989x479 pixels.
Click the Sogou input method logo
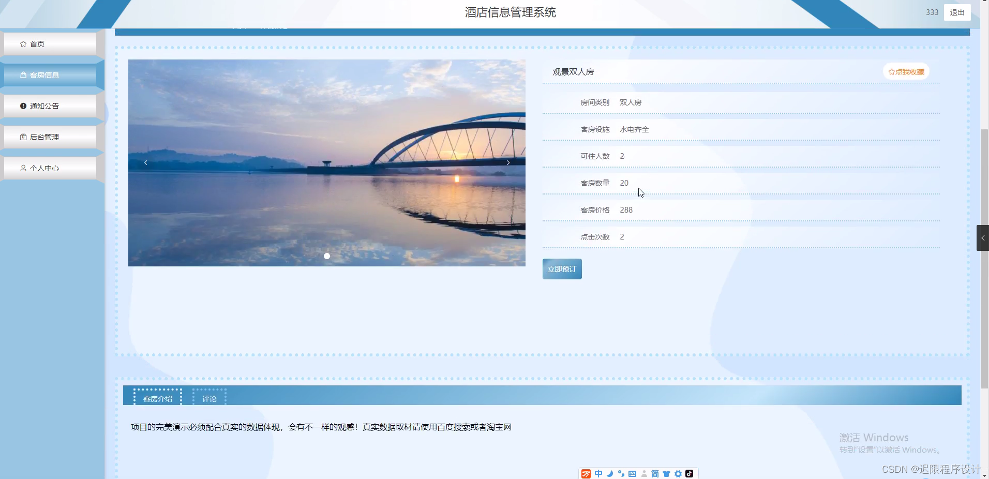point(586,474)
